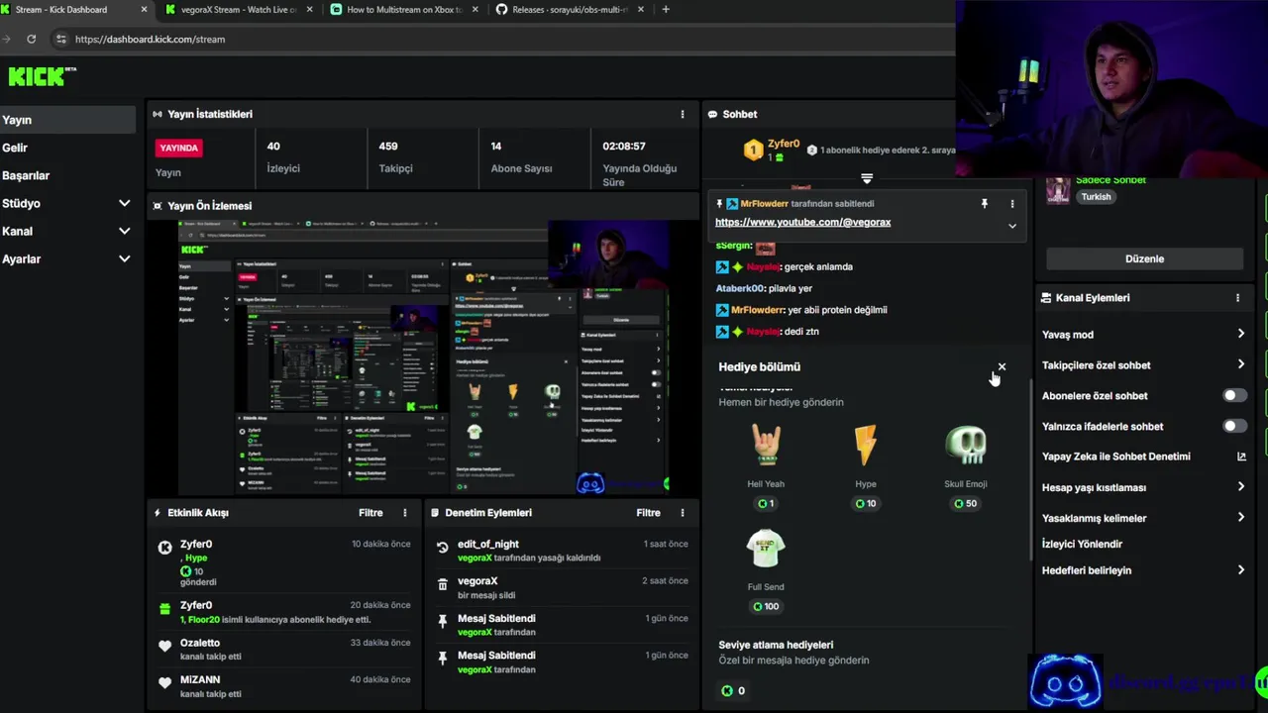1268x713 pixels.
Task: Click browser reload button
Action: pyautogui.click(x=32, y=39)
